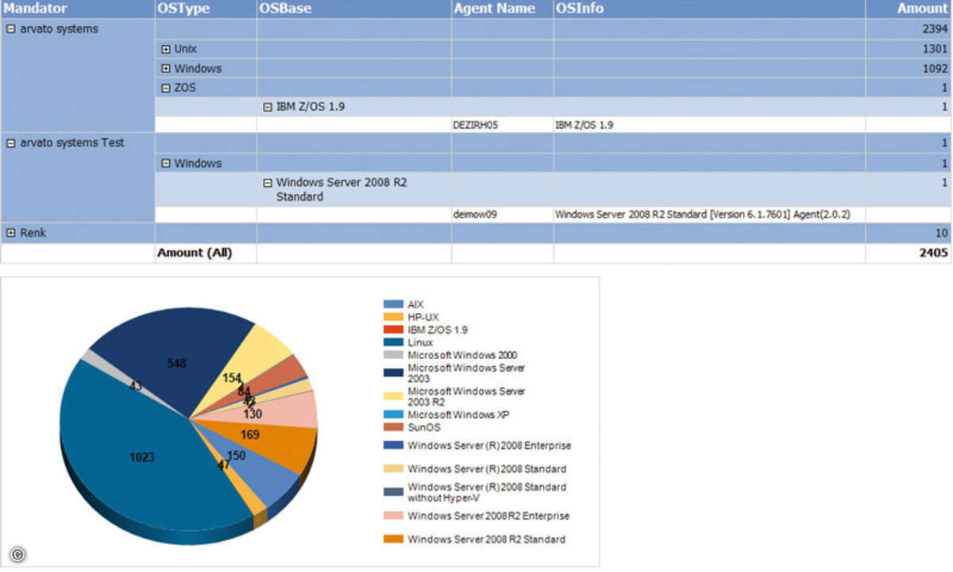This screenshot has width=953, height=572.
Task: Click the Amount (All) total label
Action: 195,253
